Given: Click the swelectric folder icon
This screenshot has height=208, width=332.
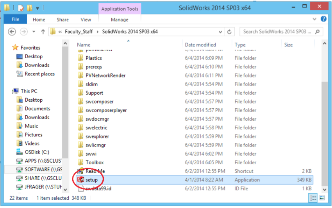Looking at the screenshot, I should [x=80, y=127].
